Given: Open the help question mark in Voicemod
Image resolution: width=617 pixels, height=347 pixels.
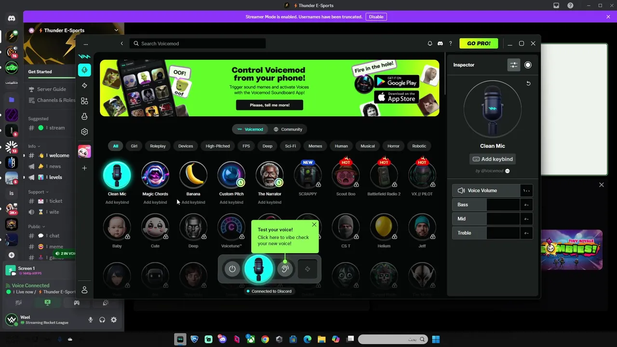Looking at the screenshot, I should [451, 43].
